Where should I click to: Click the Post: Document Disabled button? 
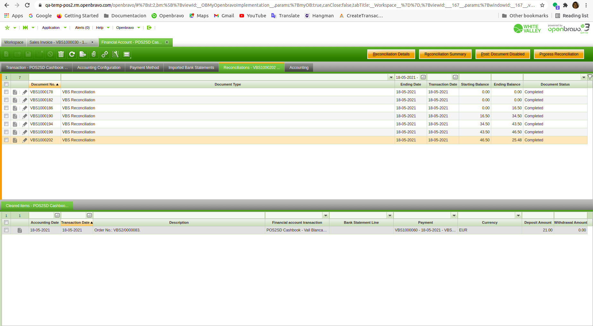tap(503, 54)
